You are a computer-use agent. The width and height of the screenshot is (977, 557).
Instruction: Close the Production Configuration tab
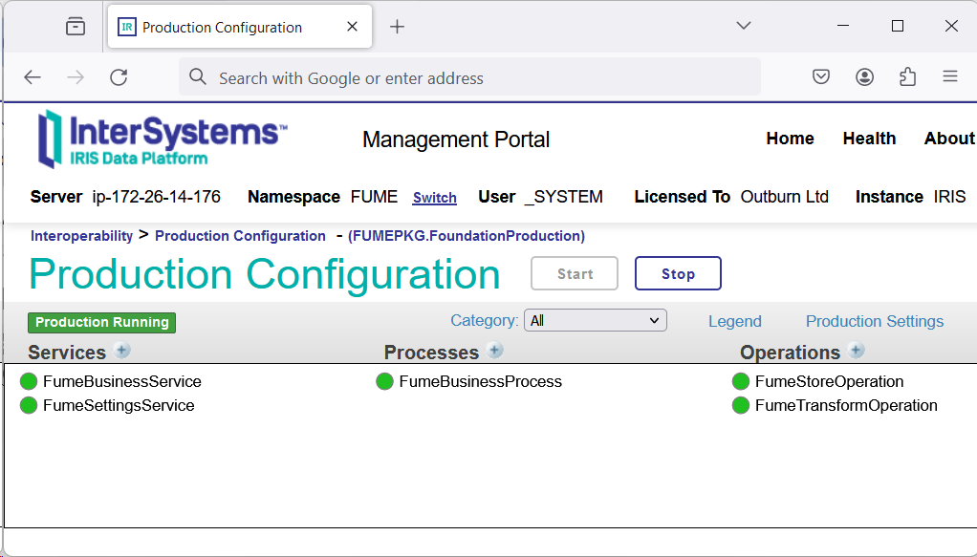click(353, 27)
